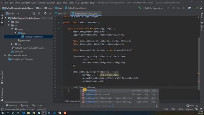Switch to the KafkaStreamsDemo.java tab

(x=86, y=13)
